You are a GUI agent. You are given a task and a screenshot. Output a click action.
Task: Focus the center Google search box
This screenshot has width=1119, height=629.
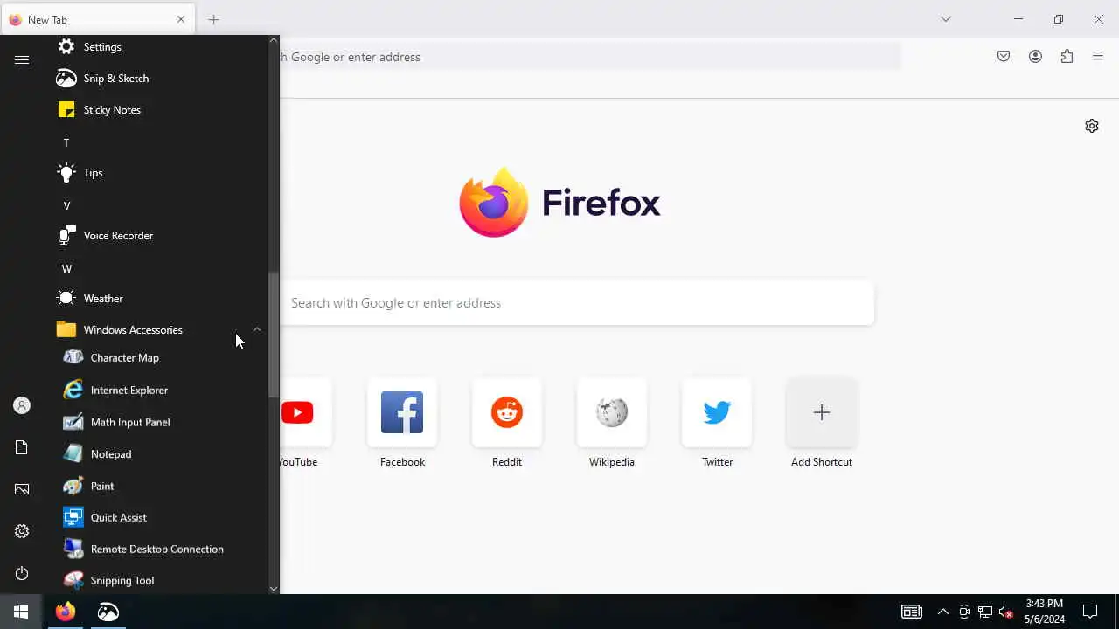tap(577, 303)
